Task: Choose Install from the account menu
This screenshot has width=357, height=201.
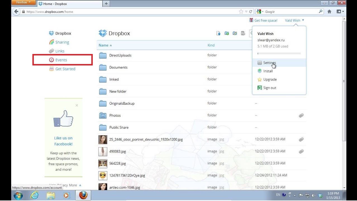Action: [x=279, y=71]
